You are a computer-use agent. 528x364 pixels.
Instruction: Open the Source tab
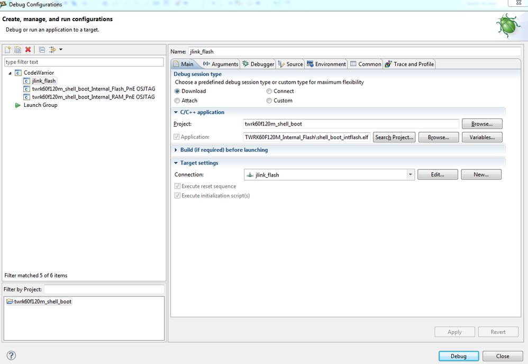point(290,64)
